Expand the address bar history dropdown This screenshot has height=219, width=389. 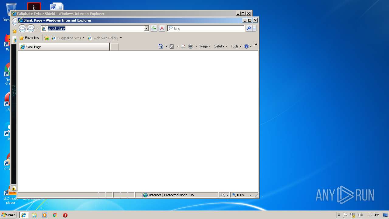[146, 28]
